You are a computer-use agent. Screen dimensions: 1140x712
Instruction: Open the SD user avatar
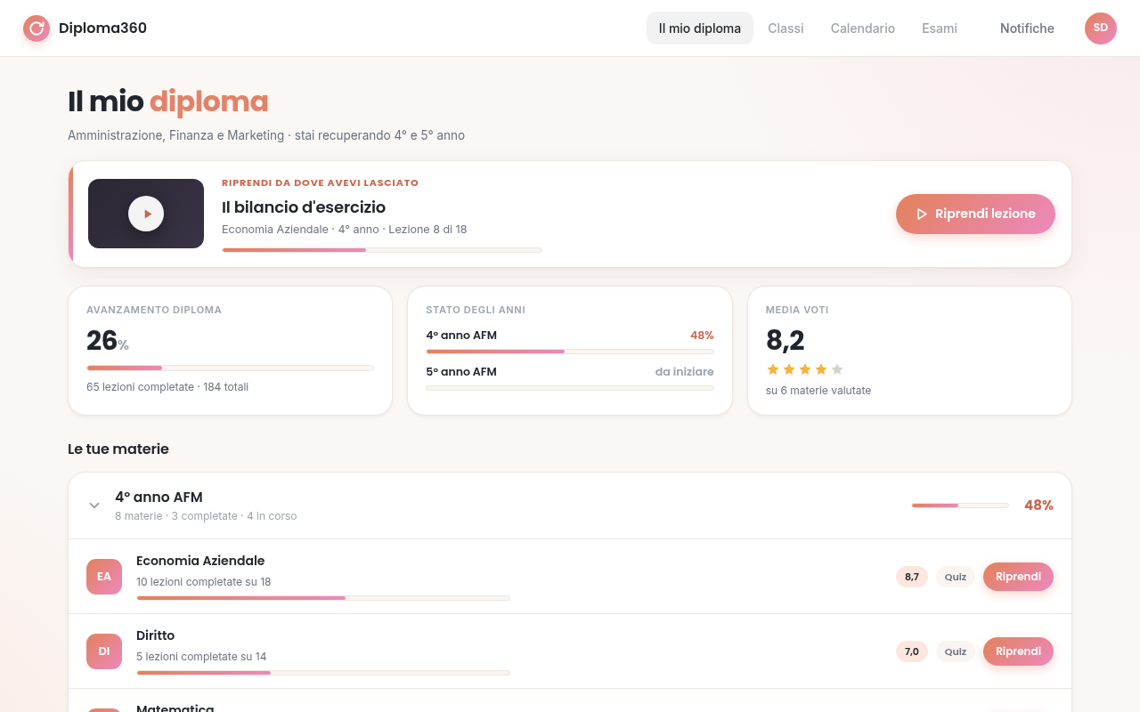1100,28
